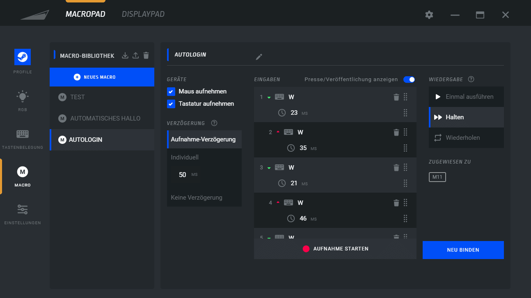Viewport: 531px width, 298px height.
Task: Open Tastenbelegung keyboard section
Action: click(23, 134)
